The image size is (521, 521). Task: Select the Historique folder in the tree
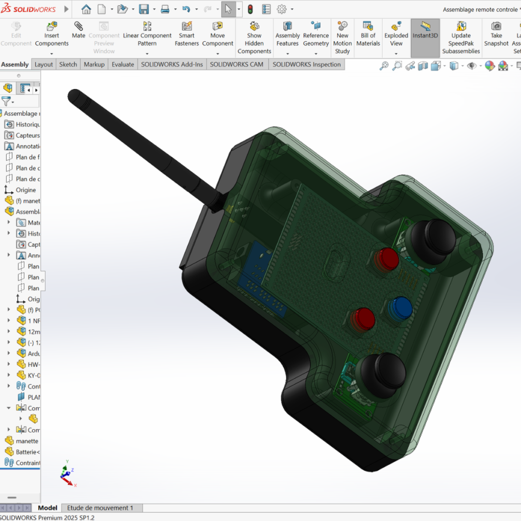pyautogui.click(x=22, y=124)
